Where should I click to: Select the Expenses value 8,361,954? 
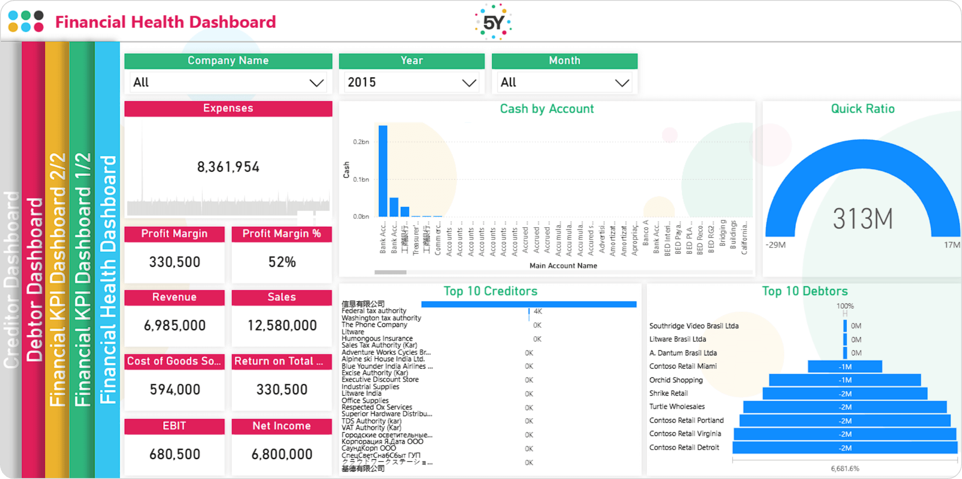(x=228, y=167)
